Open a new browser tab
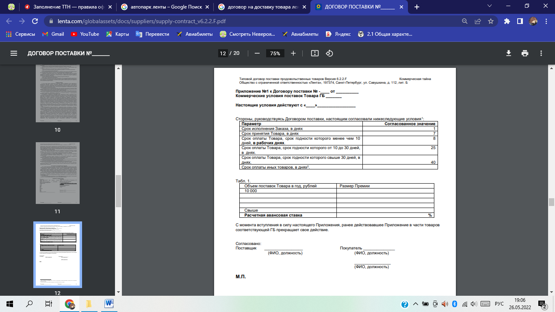The height and width of the screenshot is (312, 555). (x=416, y=7)
